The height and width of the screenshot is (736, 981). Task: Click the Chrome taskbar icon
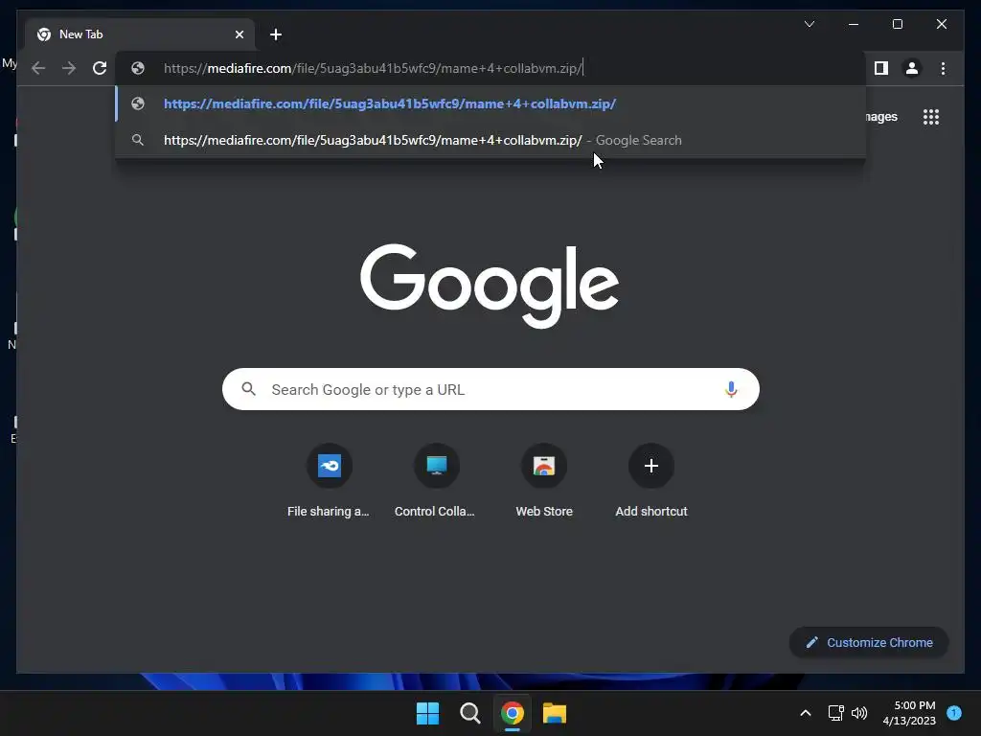pyautogui.click(x=513, y=713)
